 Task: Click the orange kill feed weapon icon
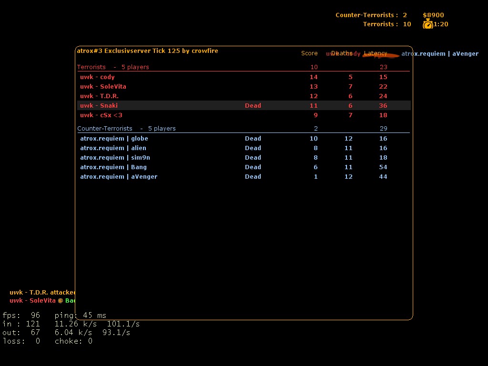click(x=381, y=55)
